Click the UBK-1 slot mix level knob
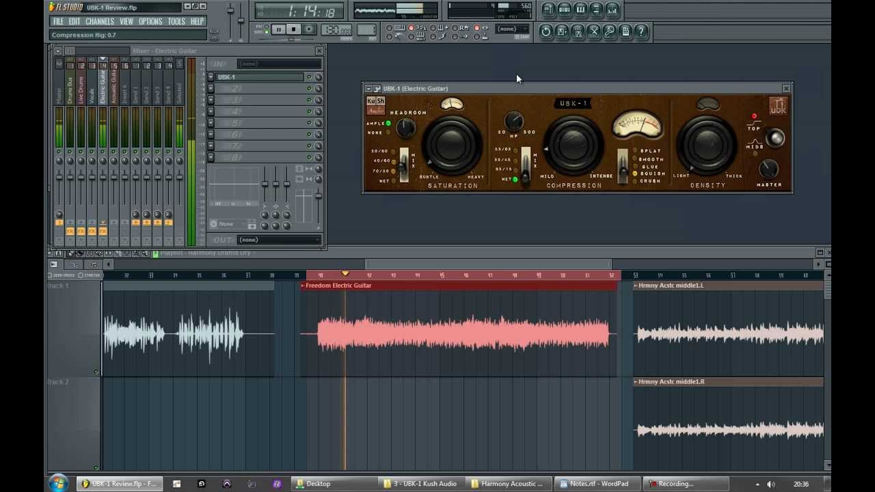 (x=318, y=77)
